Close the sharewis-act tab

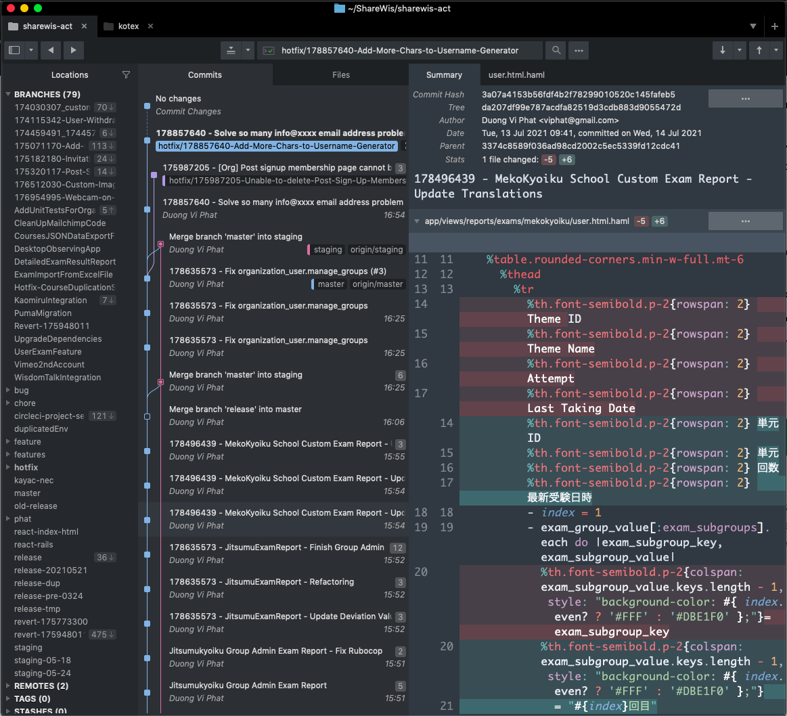pos(85,26)
